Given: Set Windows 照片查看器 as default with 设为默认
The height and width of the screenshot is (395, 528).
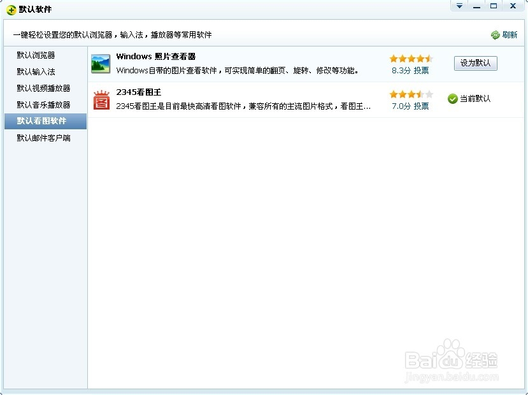Looking at the screenshot, I should [476, 63].
